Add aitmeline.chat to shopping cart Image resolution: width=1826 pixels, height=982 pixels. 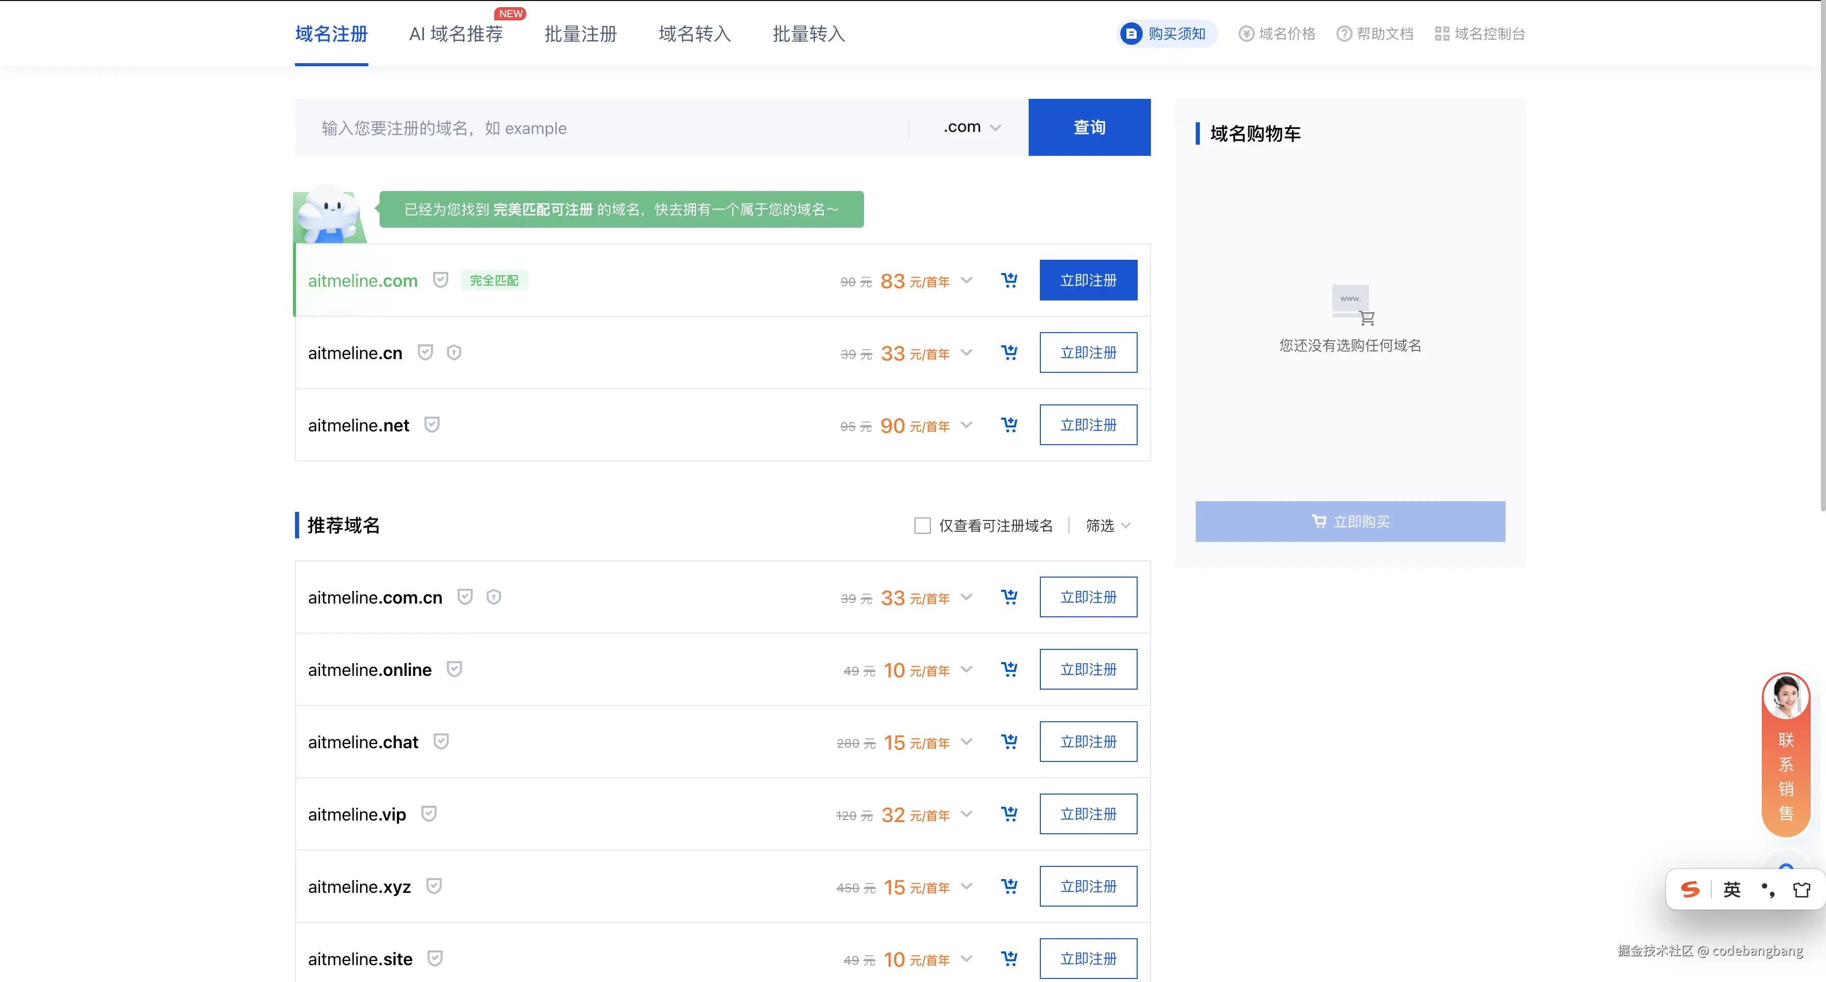coord(1009,742)
